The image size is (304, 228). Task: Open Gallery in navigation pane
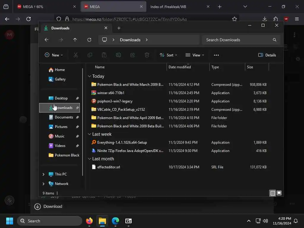pyautogui.click(x=59, y=79)
